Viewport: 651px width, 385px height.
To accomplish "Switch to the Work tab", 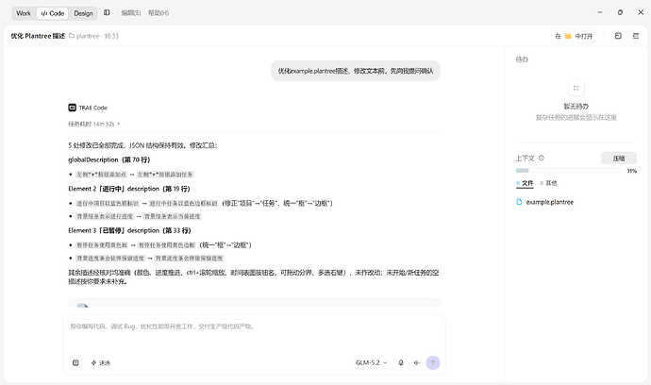I will coord(24,13).
